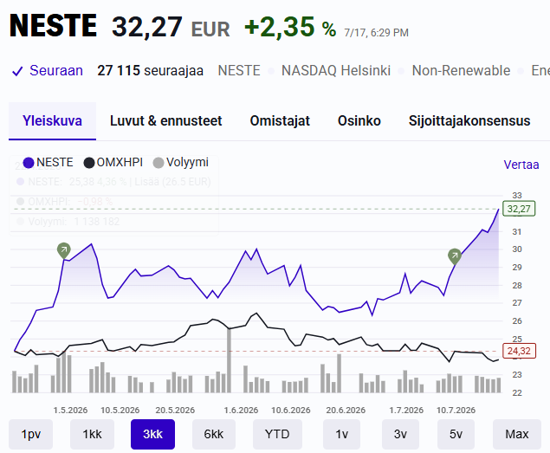The height and width of the screenshot is (453, 550).
Task: Toggle the OMXHPI index legend dot
Action: [x=89, y=163]
